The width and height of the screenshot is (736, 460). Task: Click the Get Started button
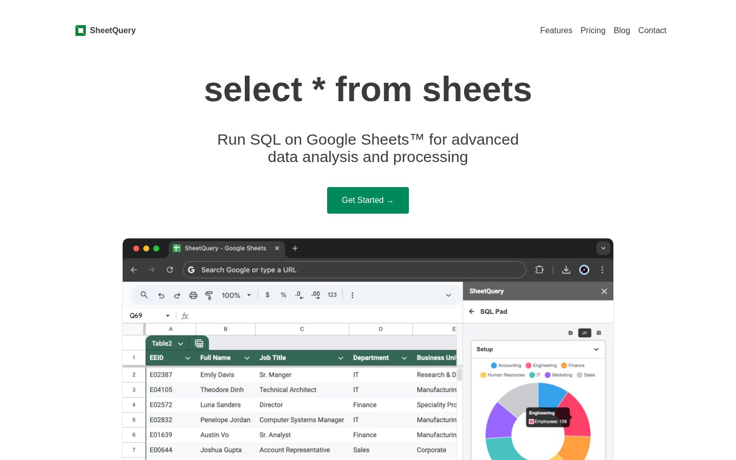368,200
